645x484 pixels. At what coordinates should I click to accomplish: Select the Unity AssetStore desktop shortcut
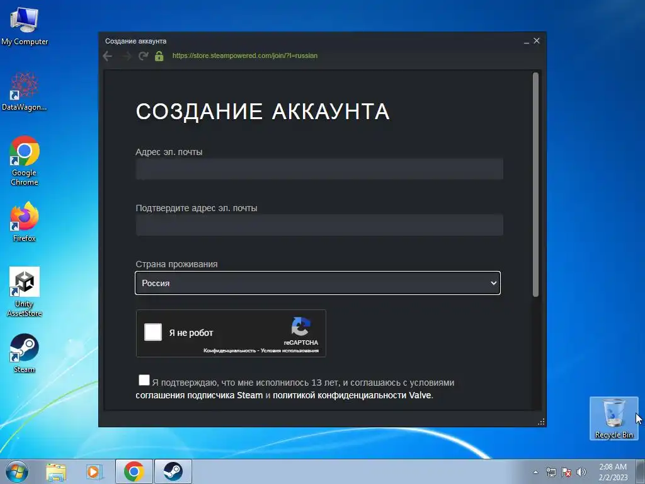pos(25,292)
